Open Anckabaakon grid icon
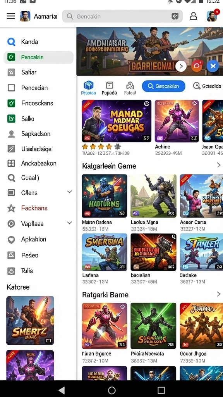The image size is (223, 397). [11, 163]
